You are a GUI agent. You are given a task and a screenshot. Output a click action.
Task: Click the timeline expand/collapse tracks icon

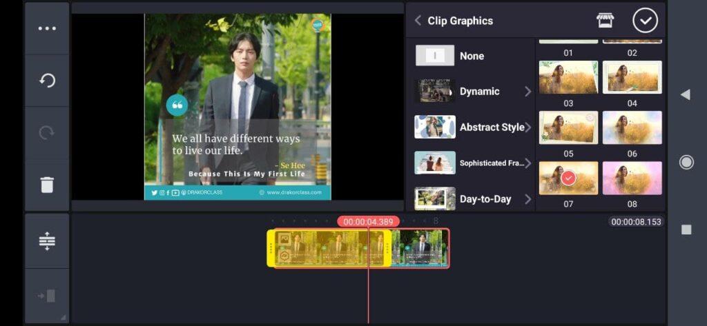[x=47, y=241]
